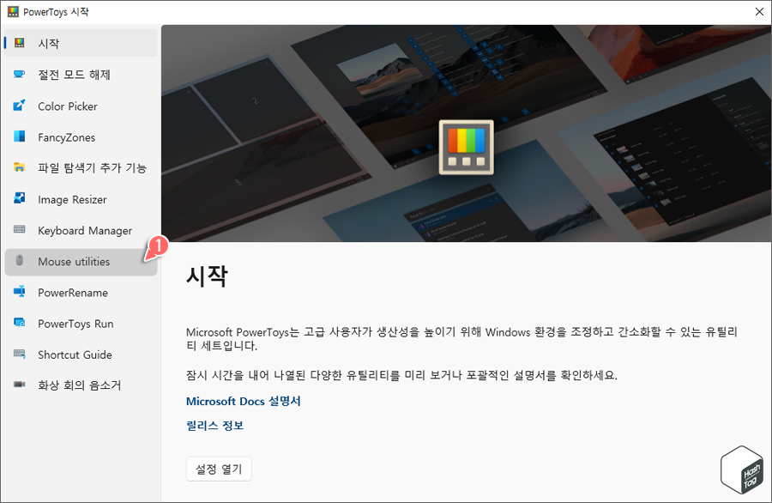772x503 pixels.
Task: Click the line starting with 잠시 시간을 내어
Action: (401, 375)
